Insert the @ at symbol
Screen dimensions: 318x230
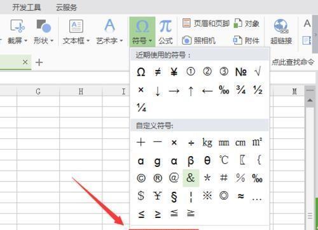[174, 178]
